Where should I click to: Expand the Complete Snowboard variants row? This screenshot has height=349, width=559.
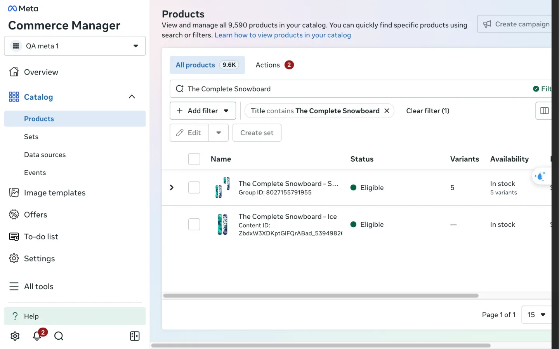point(172,188)
